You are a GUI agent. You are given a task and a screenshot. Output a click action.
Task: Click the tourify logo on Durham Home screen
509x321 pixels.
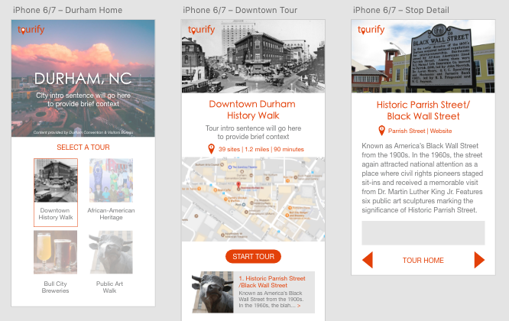[31, 30]
